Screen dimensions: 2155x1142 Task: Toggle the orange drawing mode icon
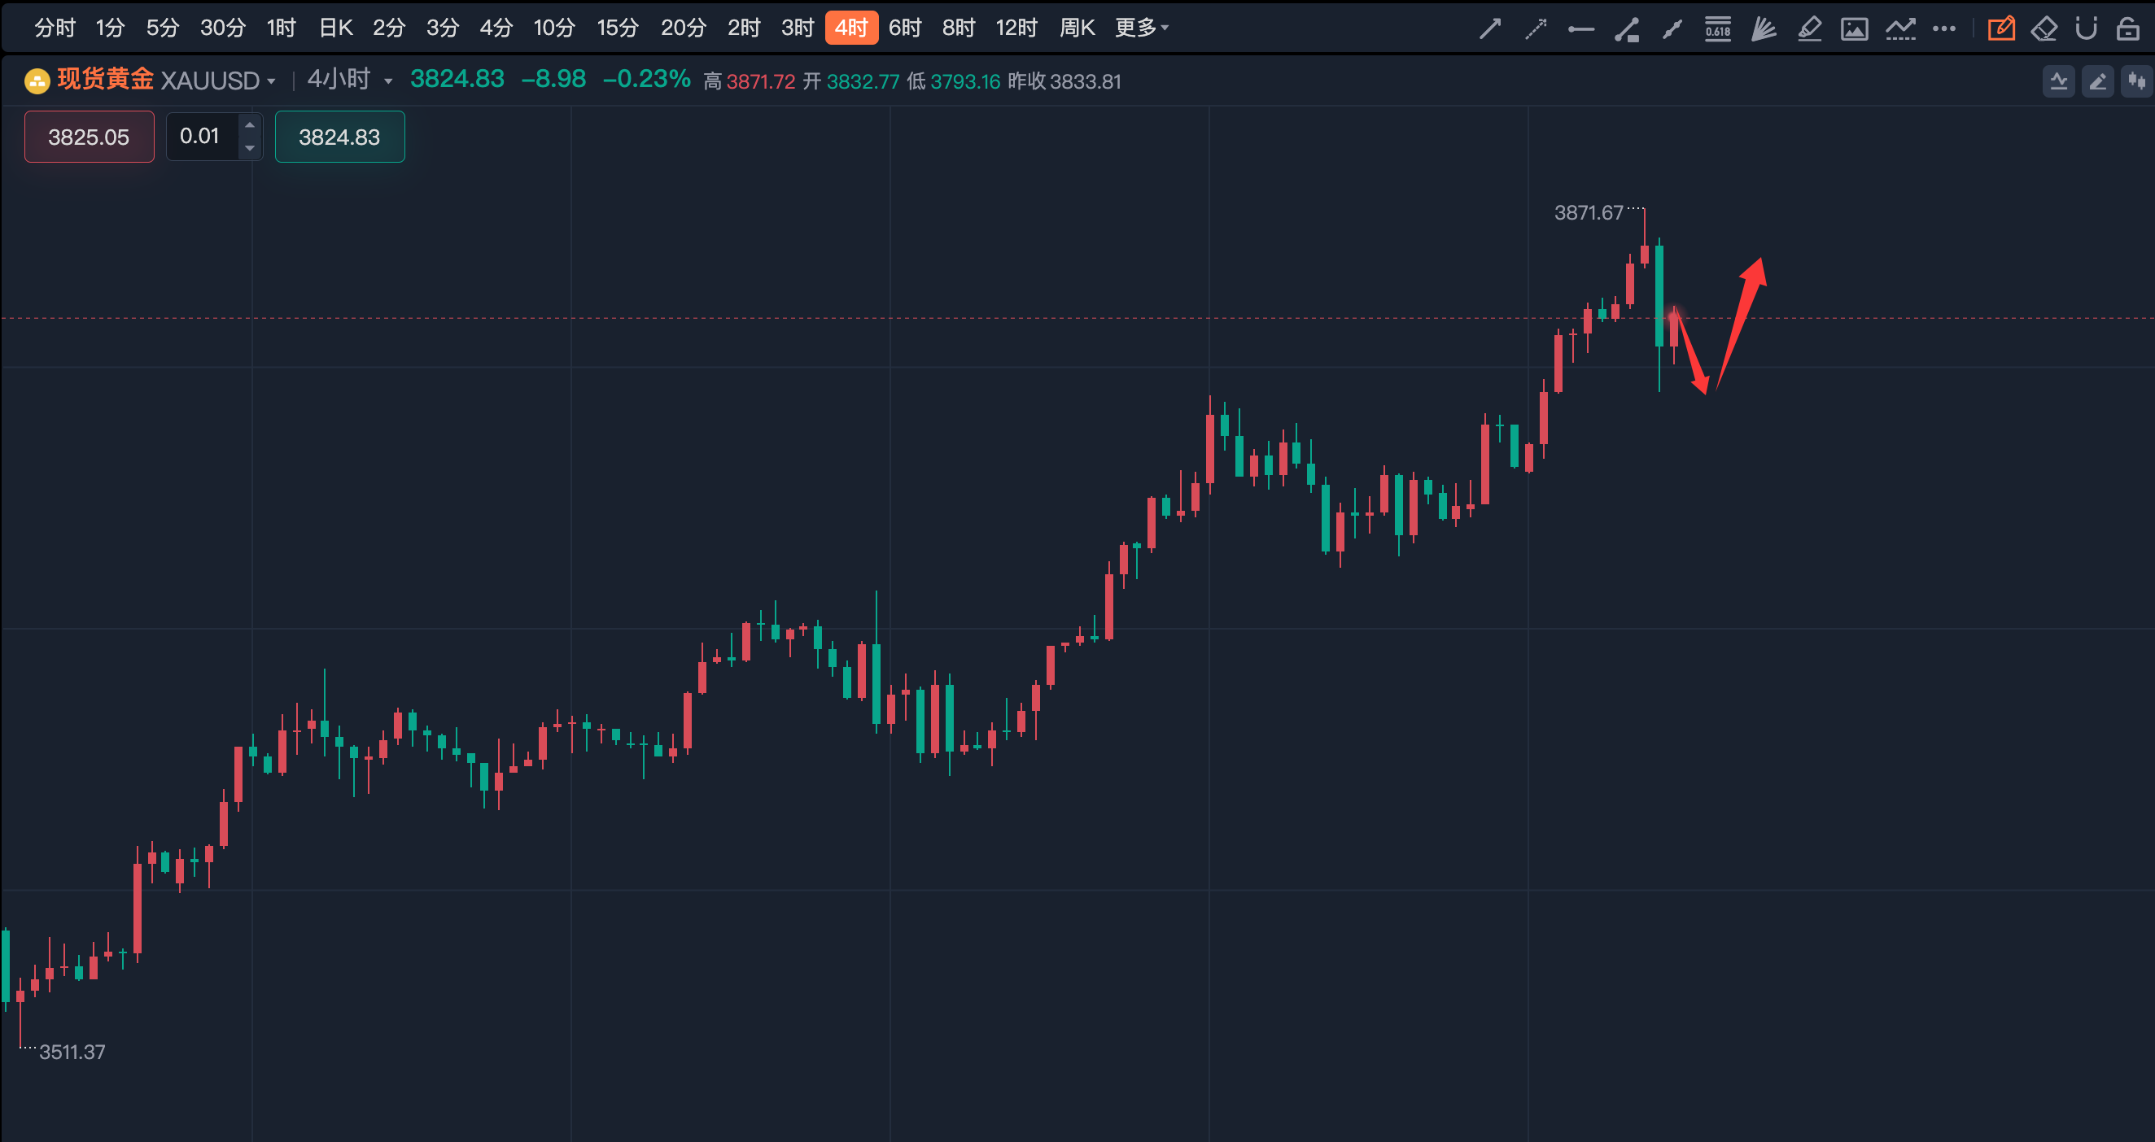pos(2001,28)
